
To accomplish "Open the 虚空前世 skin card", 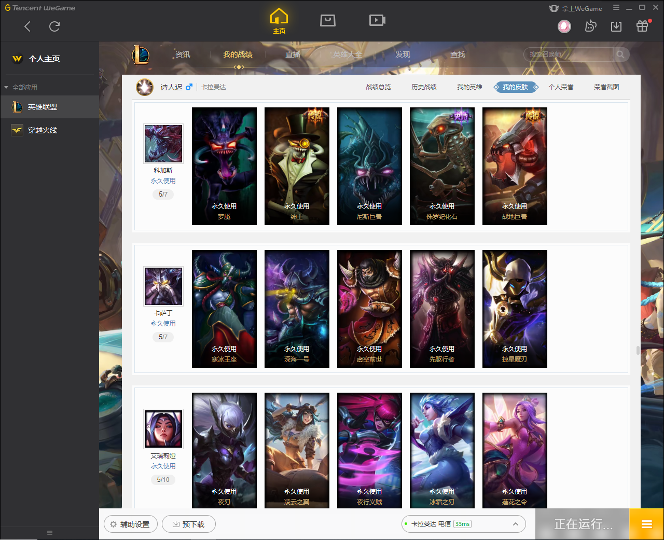I will click(369, 309).
